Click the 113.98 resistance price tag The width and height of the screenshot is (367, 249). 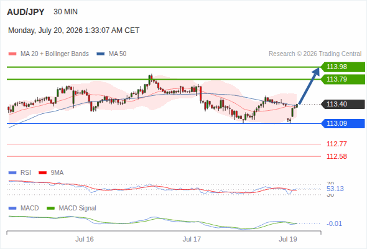tap(343, 67)
